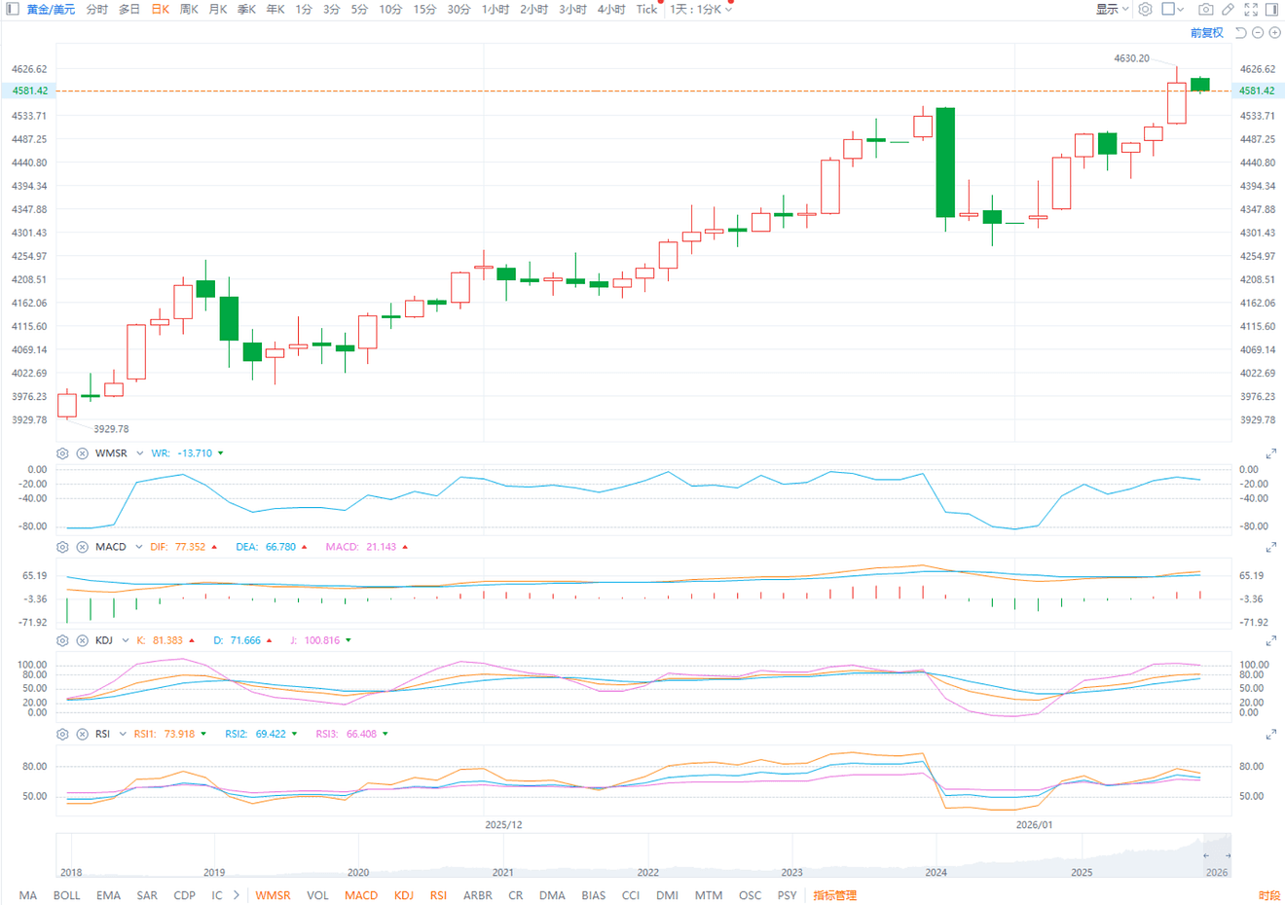1285x905 pixels.
Task: Expand the WMSR indicator dropdown chevron
Action: point(139,452)
